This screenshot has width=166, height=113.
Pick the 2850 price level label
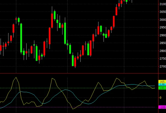pos(163,43)
